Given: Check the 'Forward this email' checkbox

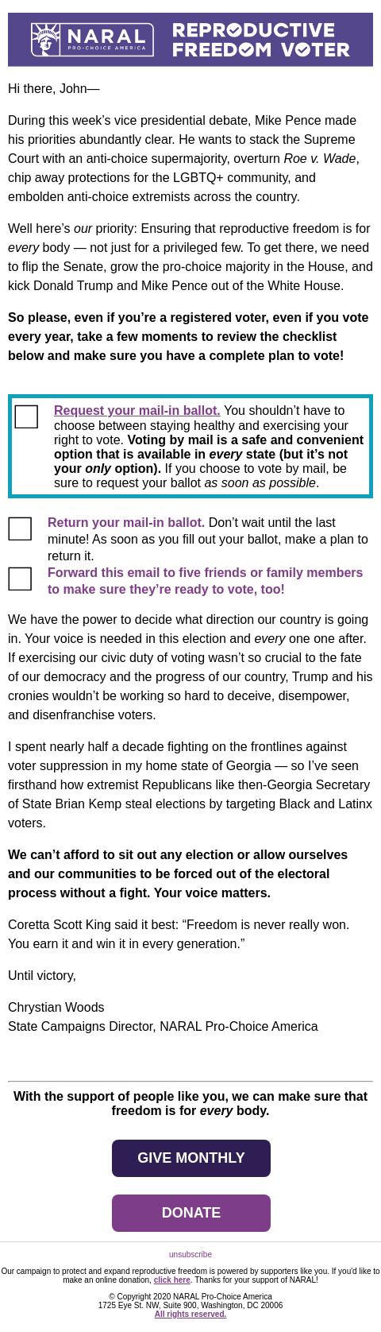Looking at the screenshot, I should (x=20, y=579).
